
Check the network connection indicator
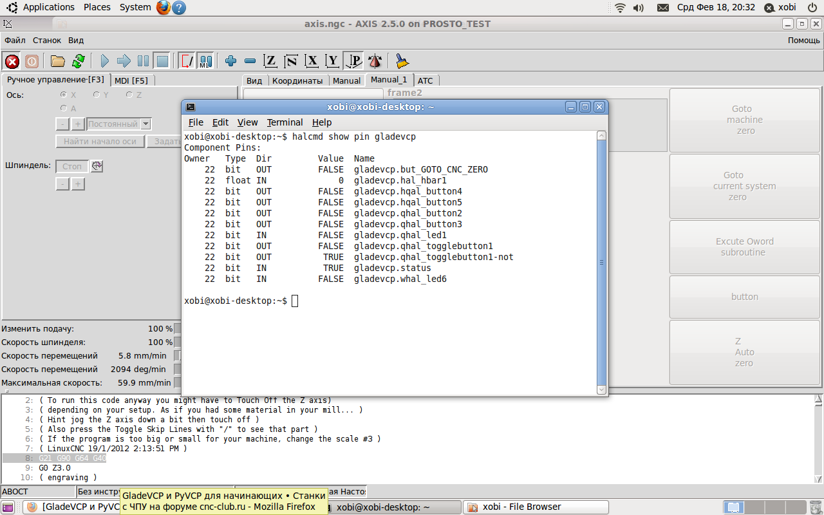(x=621, y=8)
